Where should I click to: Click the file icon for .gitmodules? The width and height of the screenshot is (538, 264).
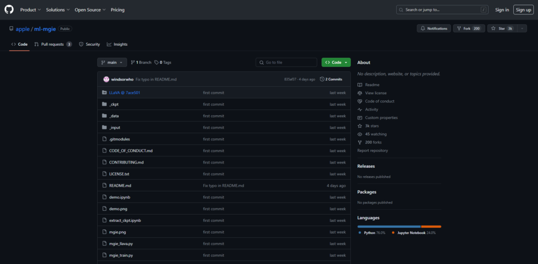(x=105, y=139)
